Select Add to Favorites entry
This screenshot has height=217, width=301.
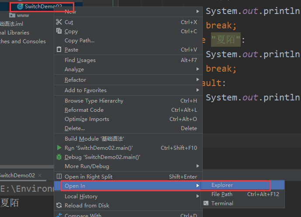pos(128,90)
